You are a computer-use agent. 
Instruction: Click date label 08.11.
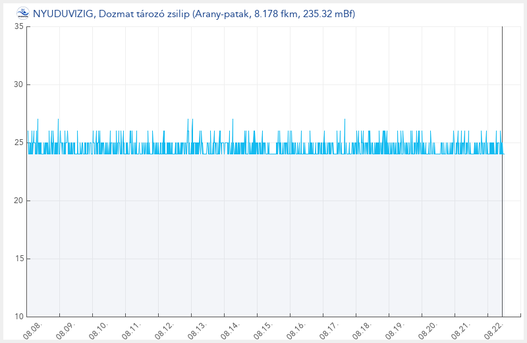132,330
